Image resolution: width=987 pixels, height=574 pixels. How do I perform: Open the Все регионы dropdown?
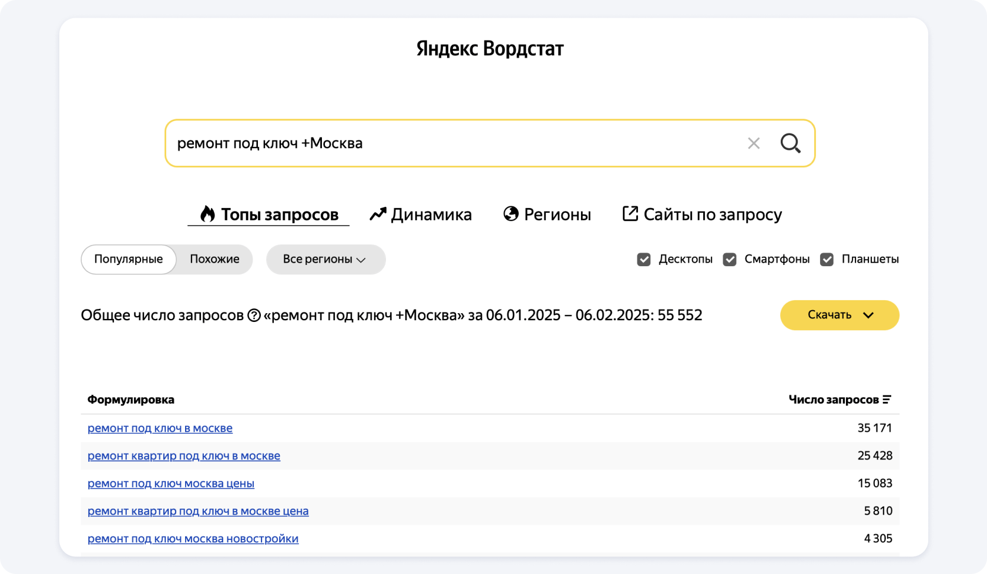click(x=325, y=260)
